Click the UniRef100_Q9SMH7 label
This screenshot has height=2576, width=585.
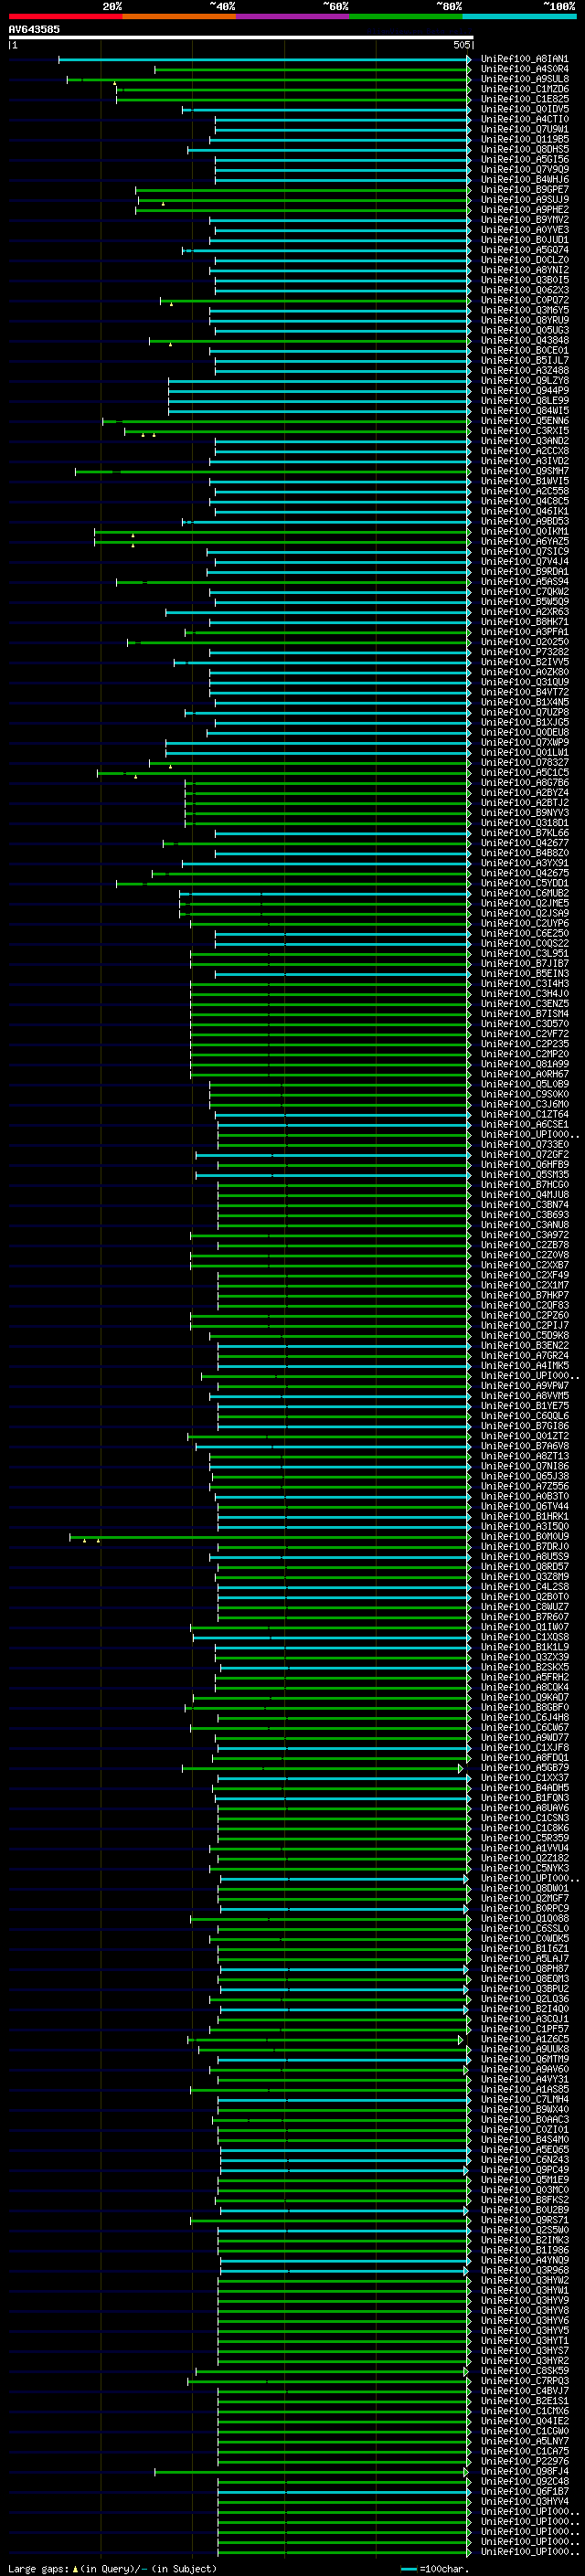coord(525,471)
